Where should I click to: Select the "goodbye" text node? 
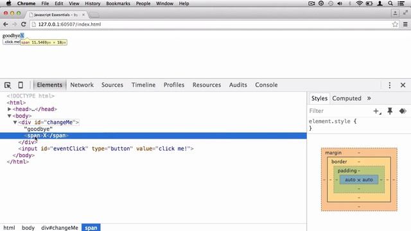click(39, 129)
